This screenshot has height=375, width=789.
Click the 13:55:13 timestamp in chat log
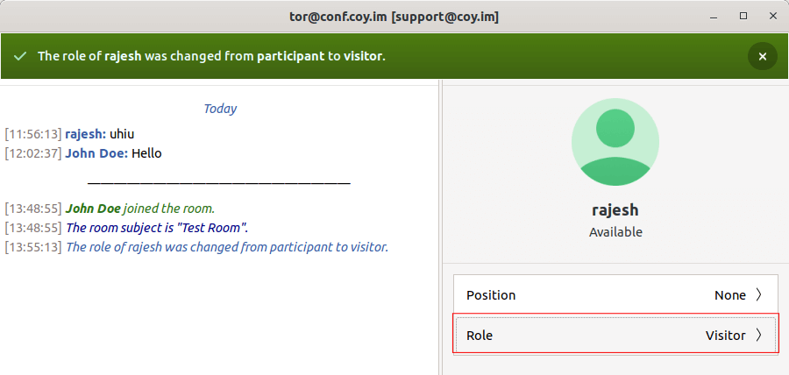click(x=32, y=247)
